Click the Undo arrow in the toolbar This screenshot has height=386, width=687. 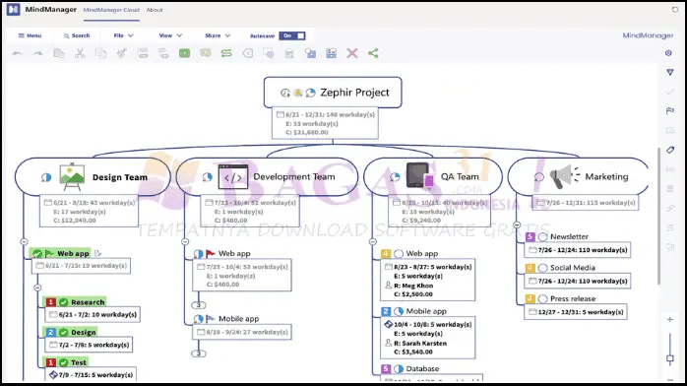[17, 53]
